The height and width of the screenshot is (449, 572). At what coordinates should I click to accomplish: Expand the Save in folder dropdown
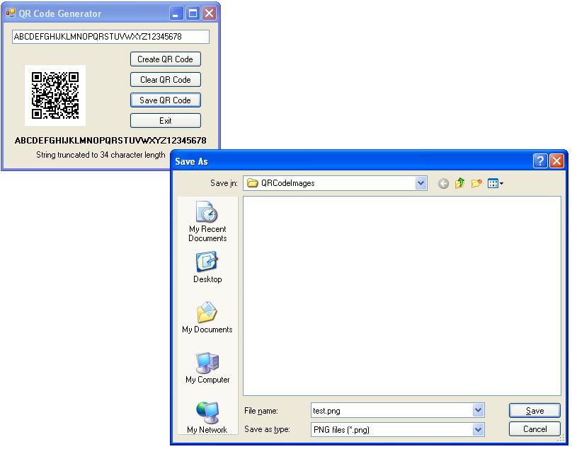(x=421, y=183)
